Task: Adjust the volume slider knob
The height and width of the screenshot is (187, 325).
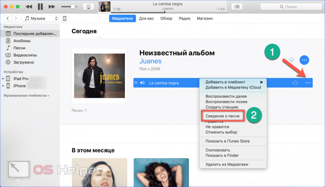Action: coord(73,7)
